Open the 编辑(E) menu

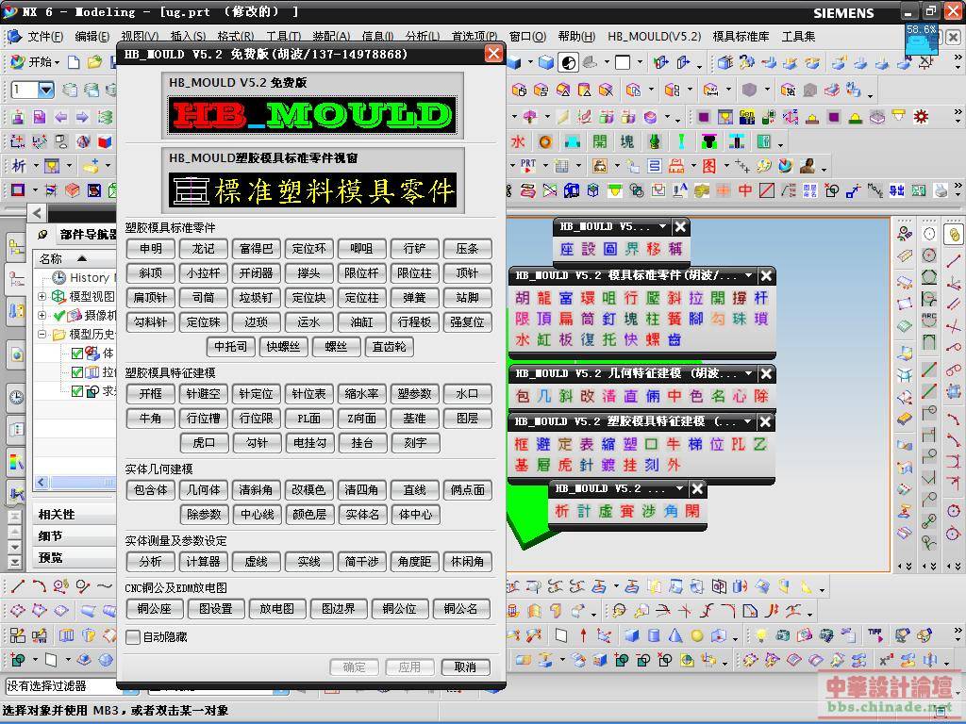pos(92,37)
